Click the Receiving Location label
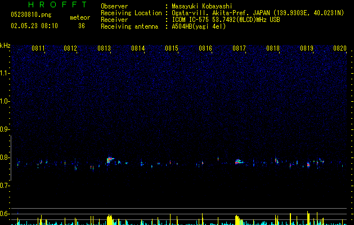354x225 pixels. [131, 13]
